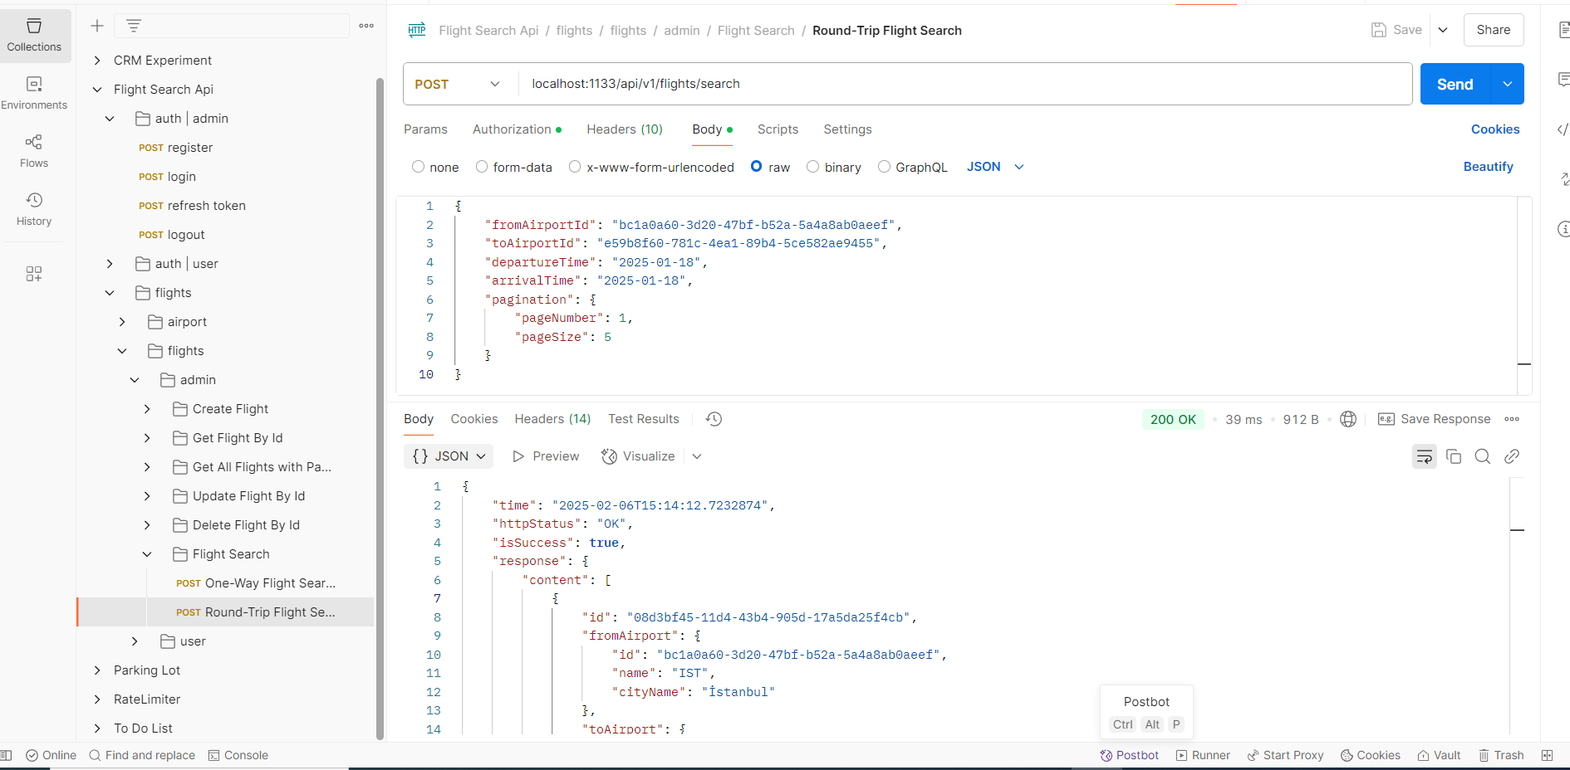The image size is (1570, 770).
Task: Search within the response body
Action: tap(1483, 456)
